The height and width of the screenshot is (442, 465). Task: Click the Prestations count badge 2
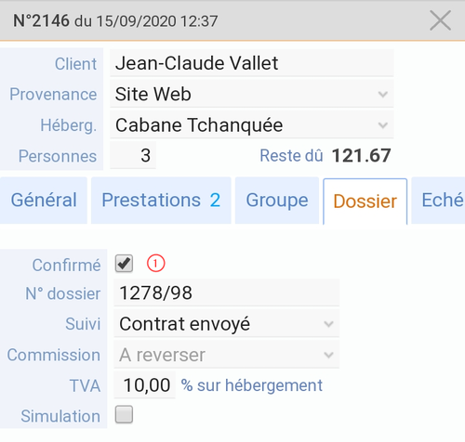click(x=215, y=201)
